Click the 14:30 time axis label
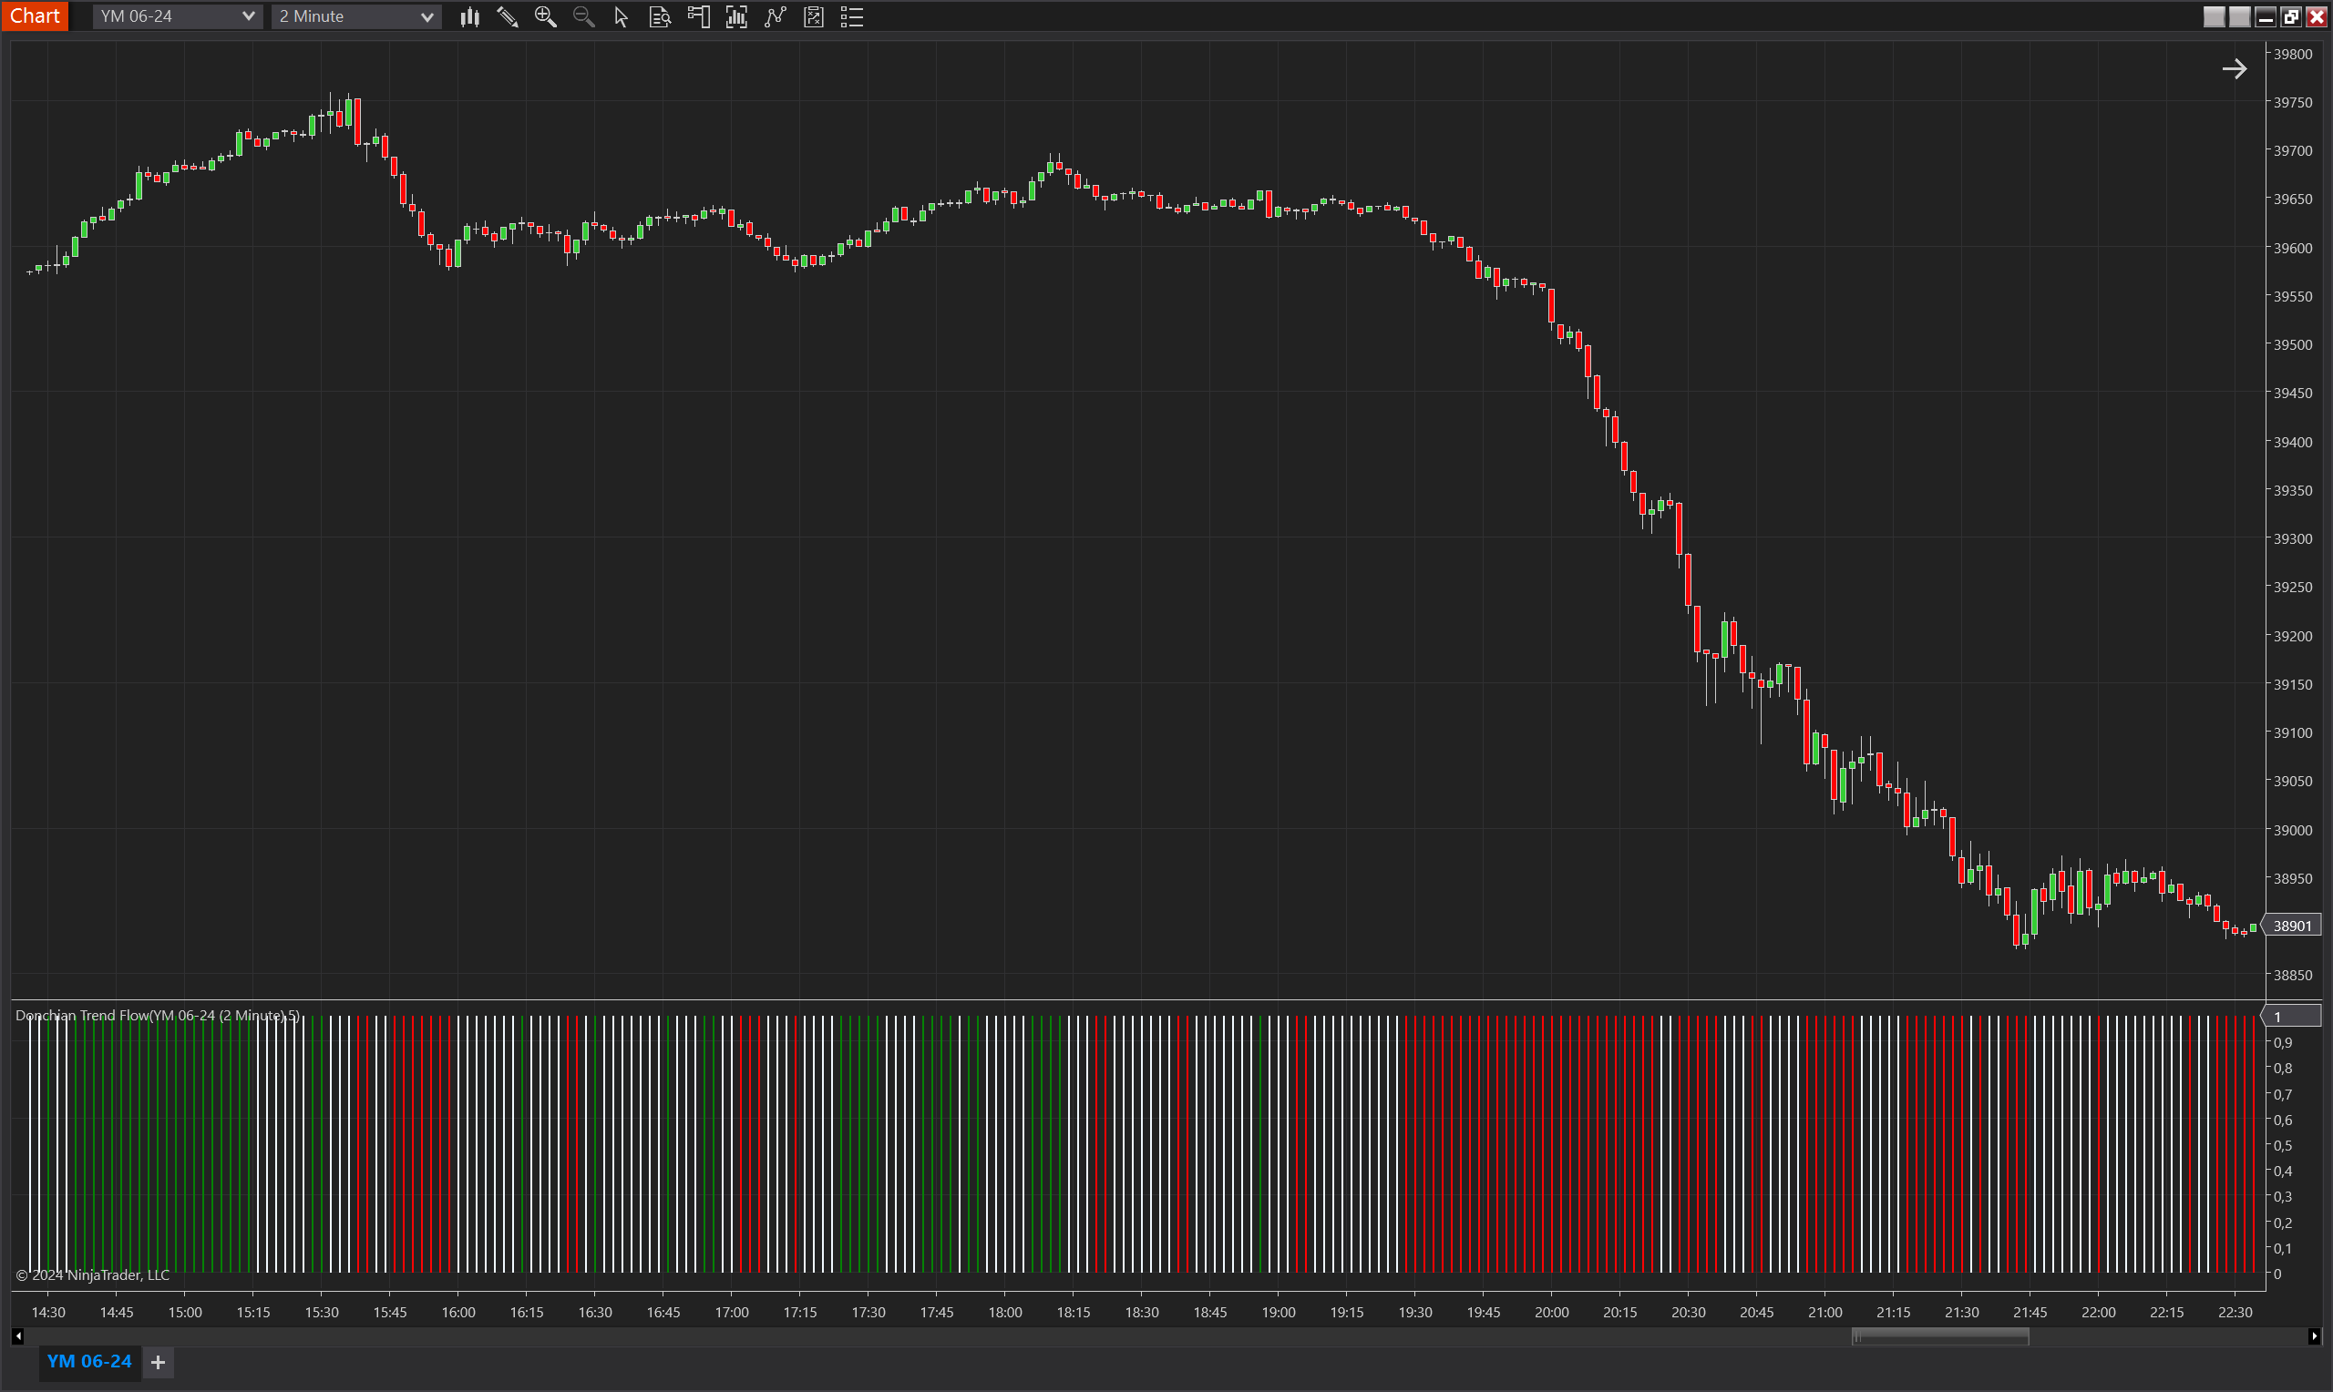 (49, 1312)
